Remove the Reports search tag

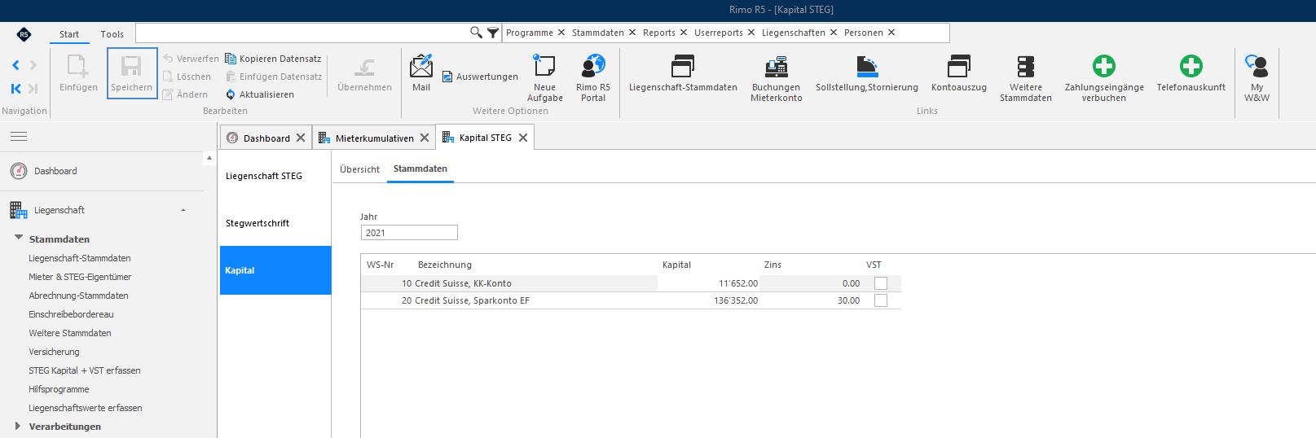tap(684, 33)
